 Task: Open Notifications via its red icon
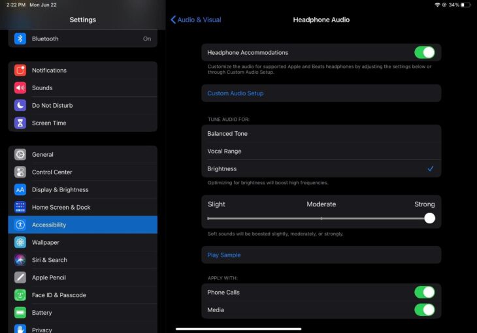[x=20, y=71]
